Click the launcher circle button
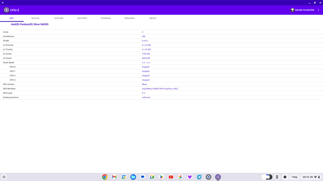The height and width of the screenshot is (181, 323). (x=4, y=177)
